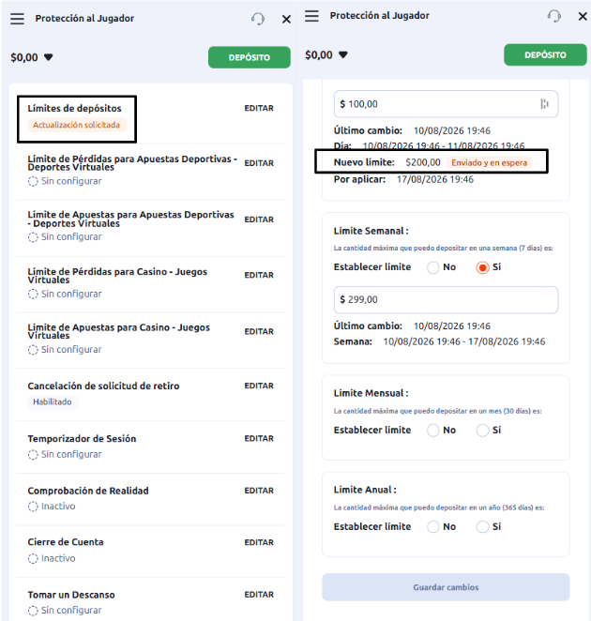
Task: Edit Temporizador de Sesión setting
Action: 259,438
